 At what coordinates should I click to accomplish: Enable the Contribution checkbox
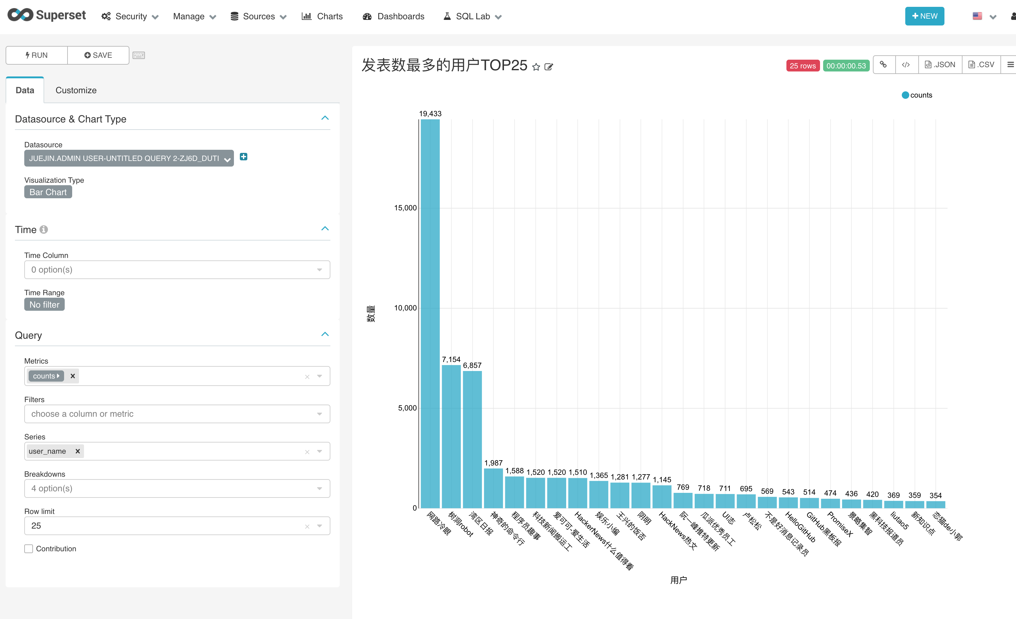[x=28, y=548]
